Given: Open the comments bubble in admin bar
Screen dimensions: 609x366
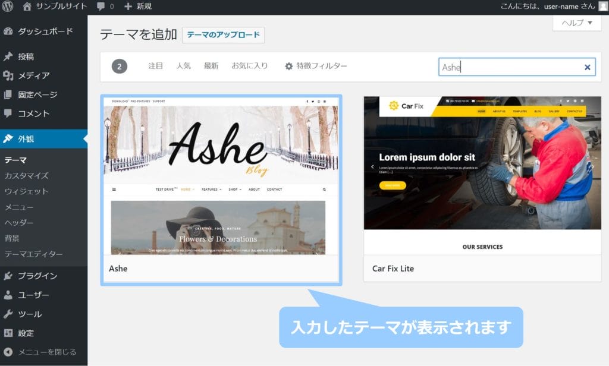Looking at the screenshot, I should pyautogui.click(x=105, y=7).
